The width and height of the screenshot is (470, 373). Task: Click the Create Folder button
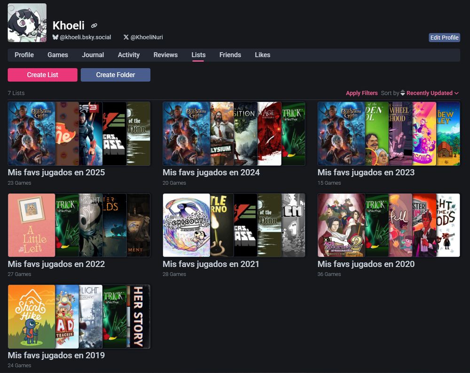pyautogui.click(x=116, y=75)
